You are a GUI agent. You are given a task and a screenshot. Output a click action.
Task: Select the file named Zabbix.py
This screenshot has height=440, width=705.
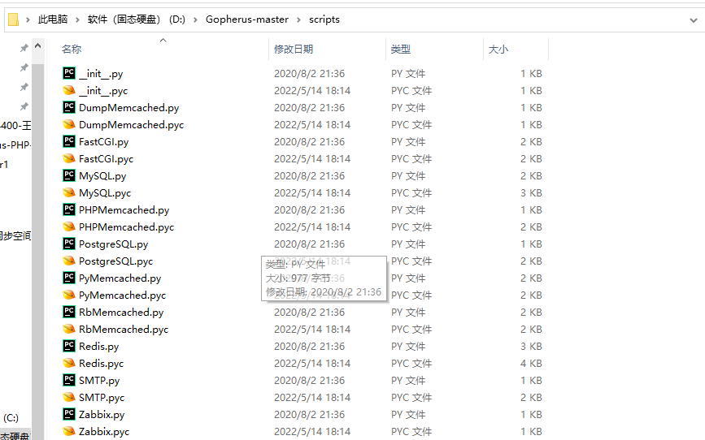(102, 415)
